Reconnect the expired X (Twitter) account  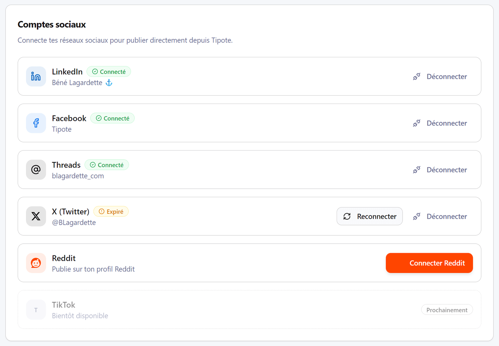pos(369,216)
